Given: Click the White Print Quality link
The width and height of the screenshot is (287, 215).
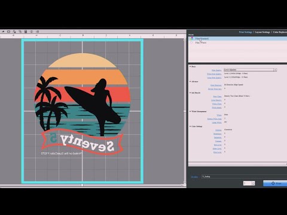Looking at the screenshot, I should click(x=214, y=74).
